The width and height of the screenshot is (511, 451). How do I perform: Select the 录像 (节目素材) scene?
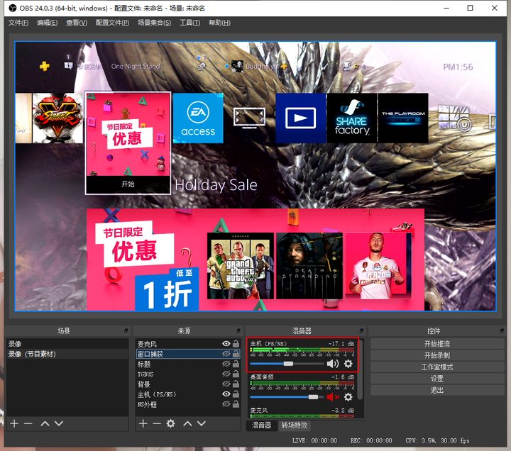point(67,354)
